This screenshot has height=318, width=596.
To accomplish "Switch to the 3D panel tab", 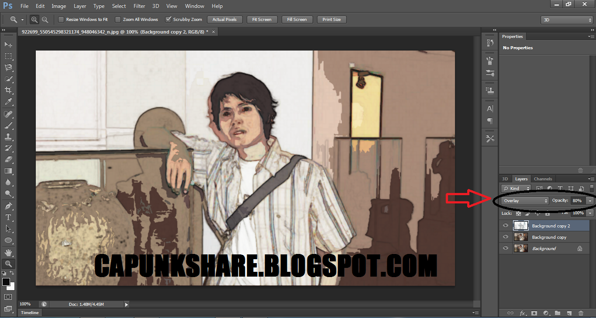I will tap(505, 179).
